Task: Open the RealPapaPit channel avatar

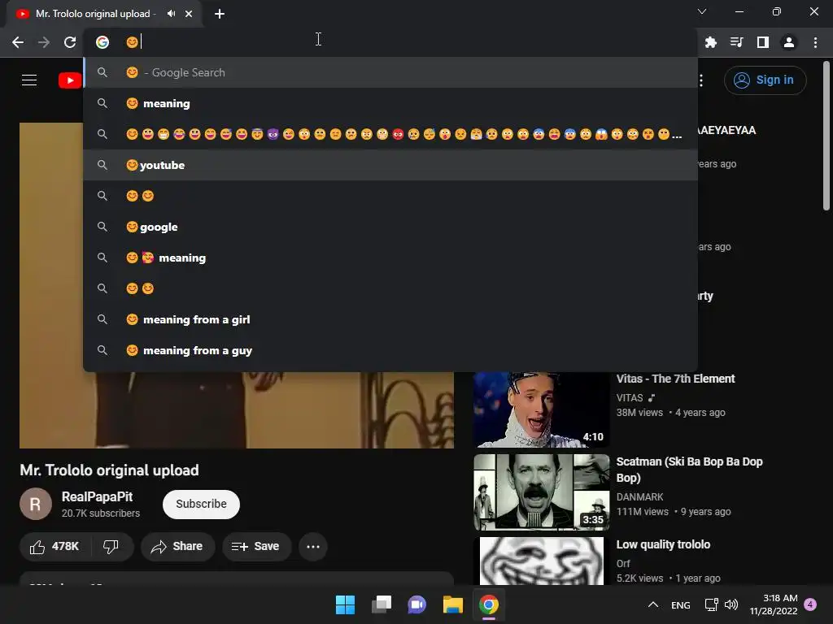Action: click(x=36, y=504)
